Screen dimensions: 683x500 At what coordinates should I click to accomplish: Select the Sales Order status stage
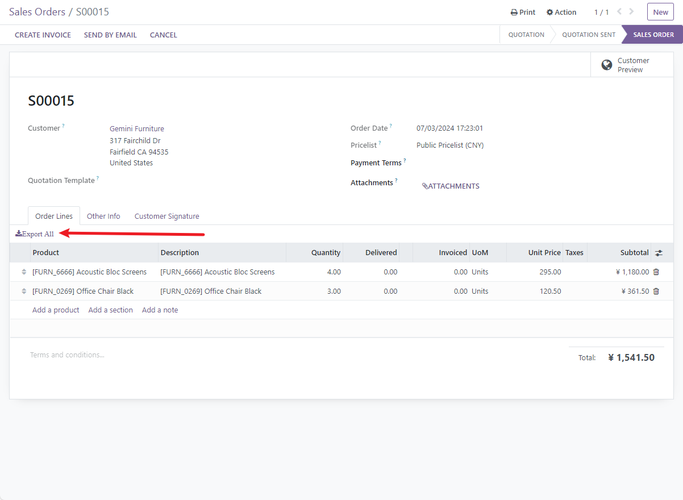[653, 35]
